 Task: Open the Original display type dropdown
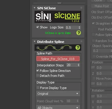[x=58, y=94]
